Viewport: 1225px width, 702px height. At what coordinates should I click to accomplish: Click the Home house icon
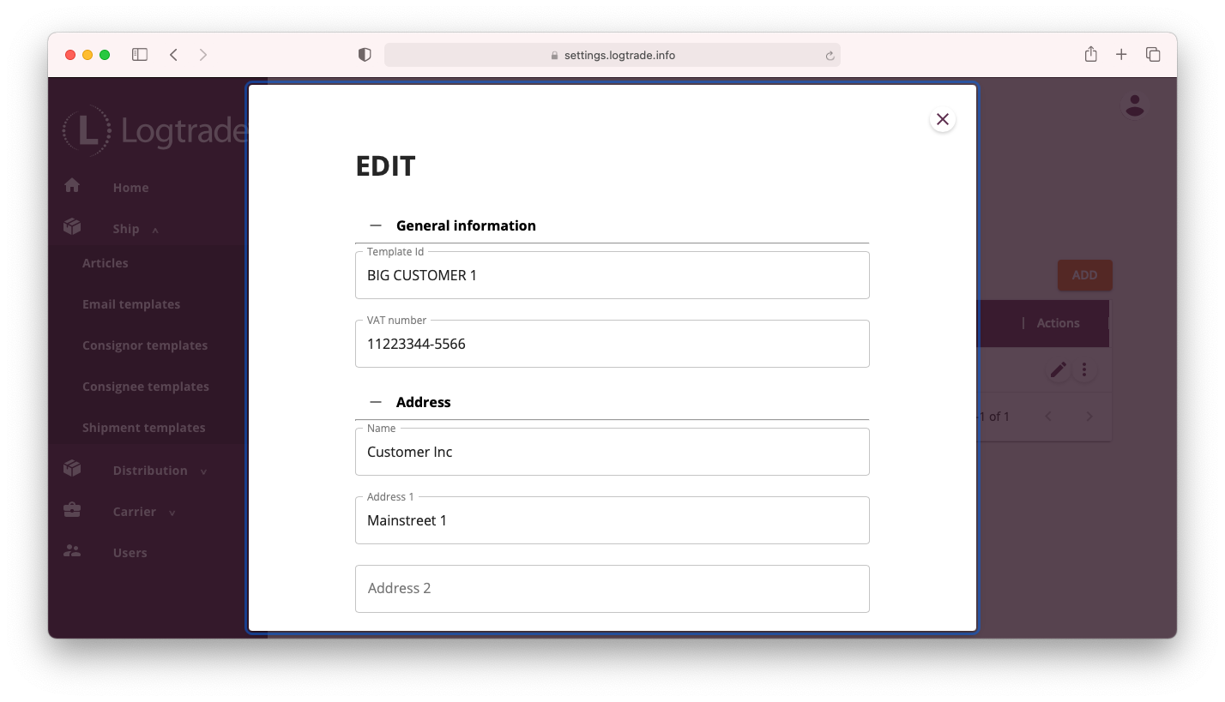click(x=72, y=185)
